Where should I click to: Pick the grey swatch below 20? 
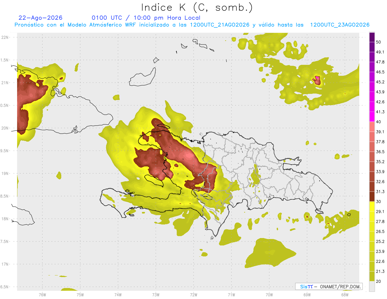372,286
